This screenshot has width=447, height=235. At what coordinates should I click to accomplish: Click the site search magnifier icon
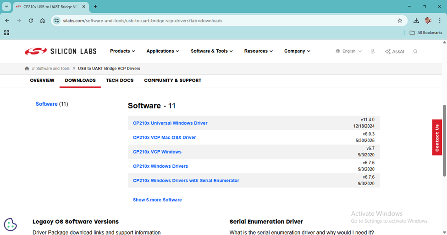coord(415,51)
